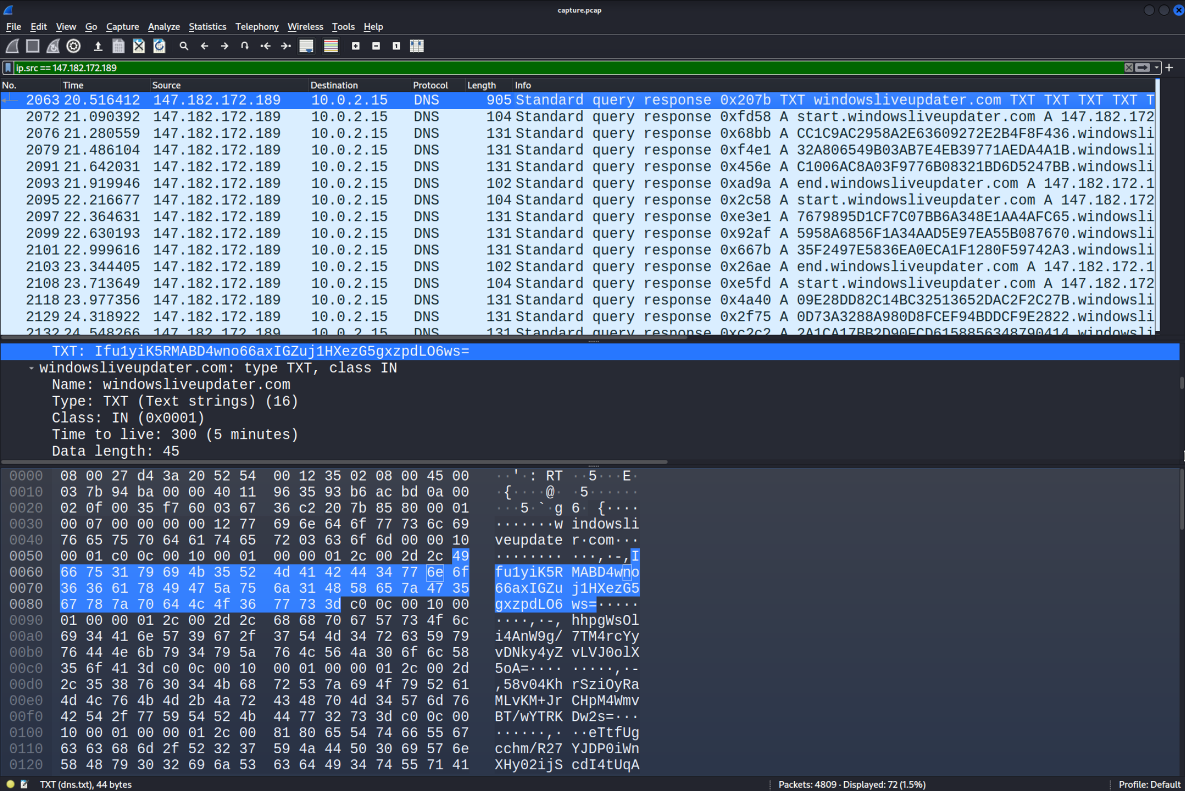Toggle packet list colorization

(x=331, y=46)
